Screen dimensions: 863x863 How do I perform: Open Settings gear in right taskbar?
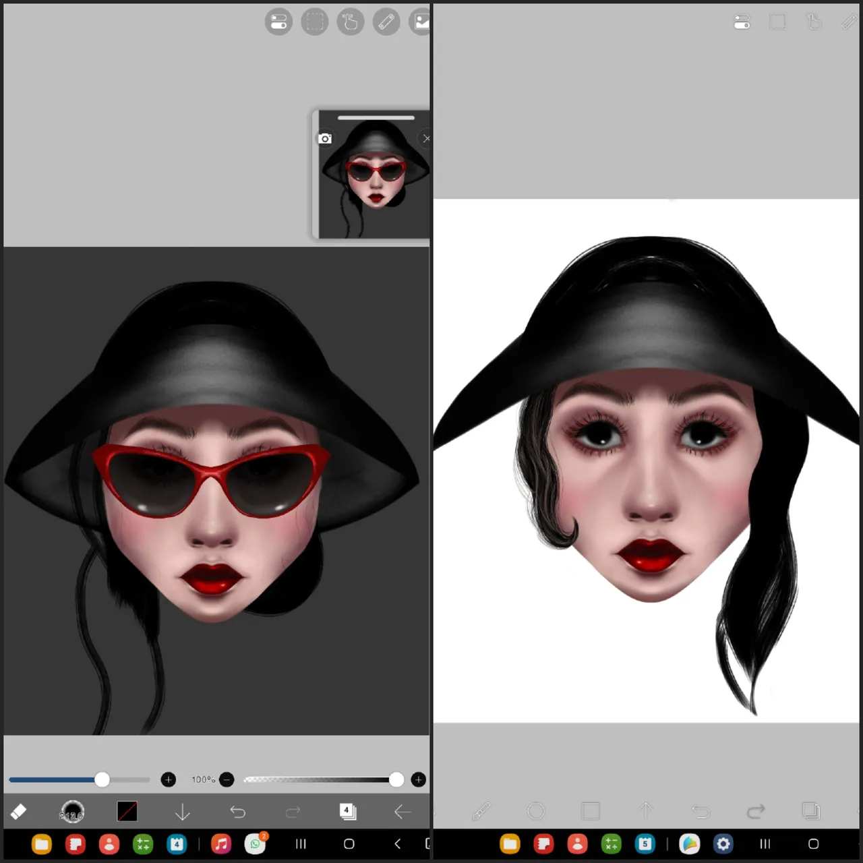click(723, 843)
